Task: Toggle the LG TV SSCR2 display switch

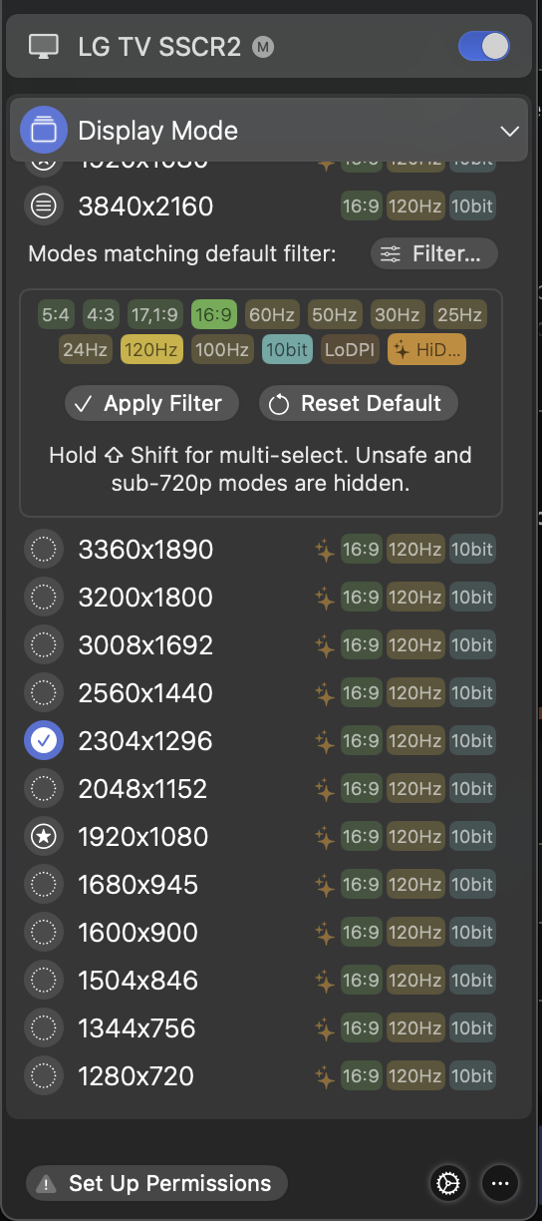Action: click(x=484, y=46)
